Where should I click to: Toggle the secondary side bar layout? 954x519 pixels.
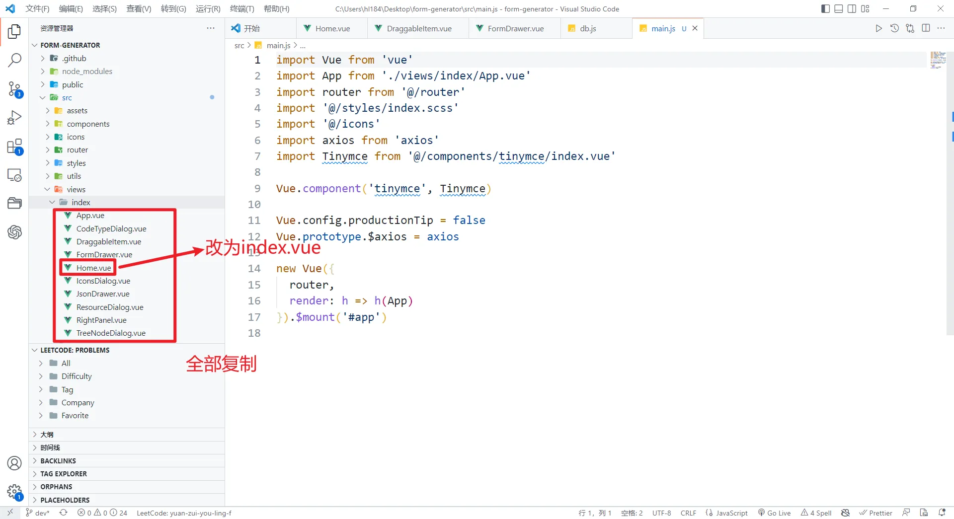pyautogui.click(x=852, y=9)
